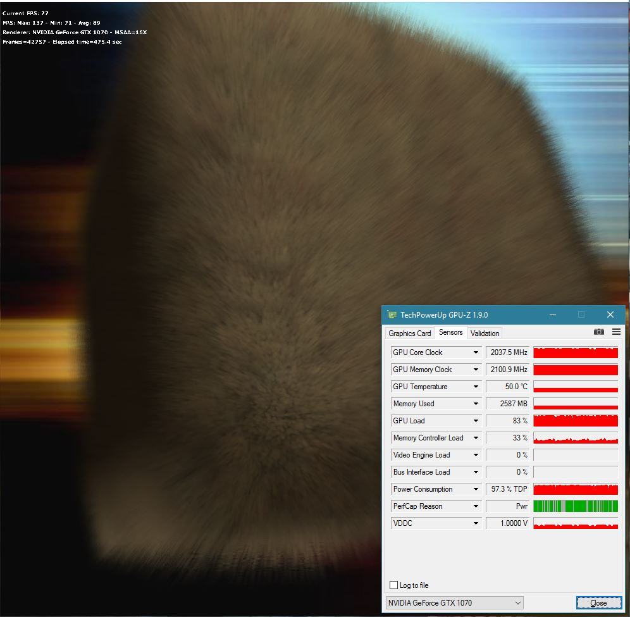This screenshot has width=630, height=617.
Task: Click the VDDC voltage history graph
Action: pyautogui.click(x=576, y=523)
